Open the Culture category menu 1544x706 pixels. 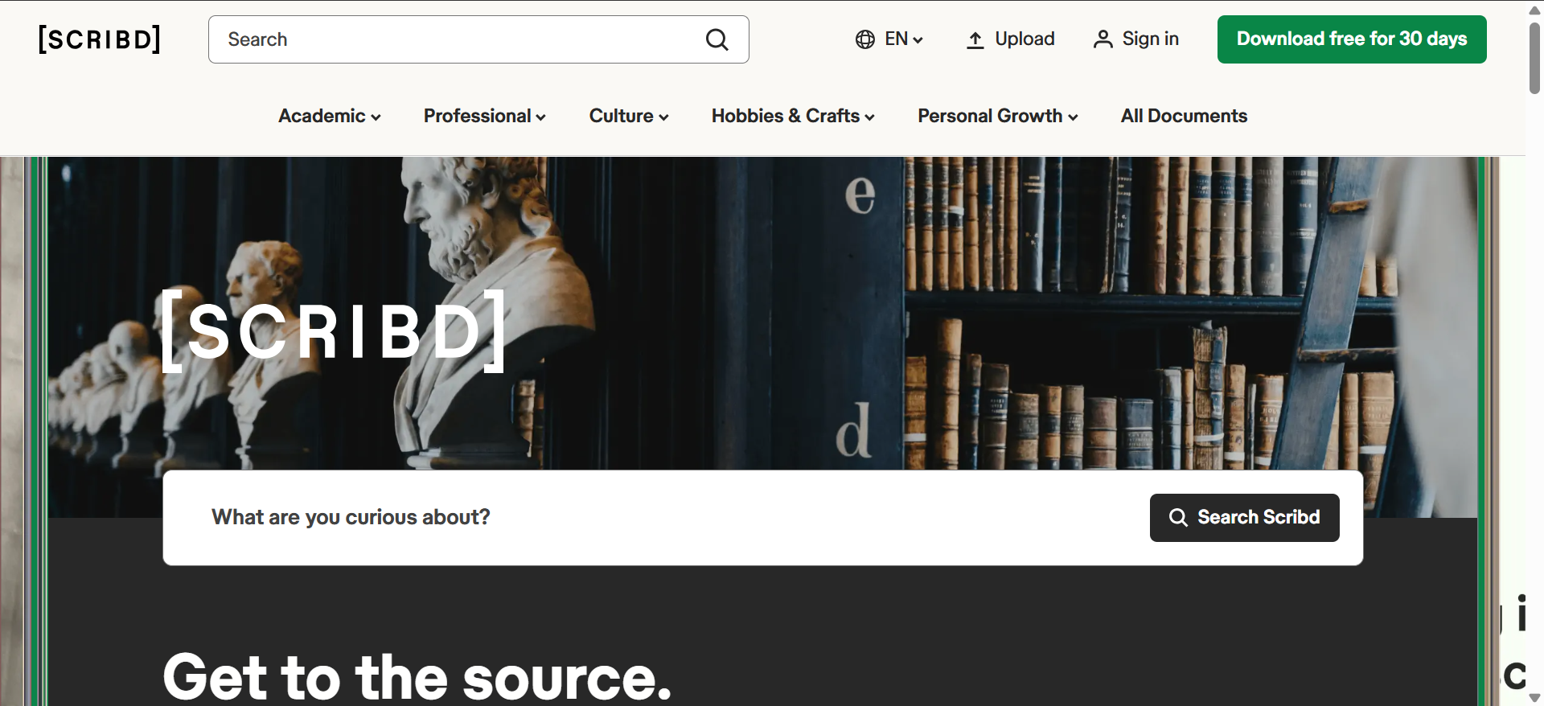coord(629,116)
